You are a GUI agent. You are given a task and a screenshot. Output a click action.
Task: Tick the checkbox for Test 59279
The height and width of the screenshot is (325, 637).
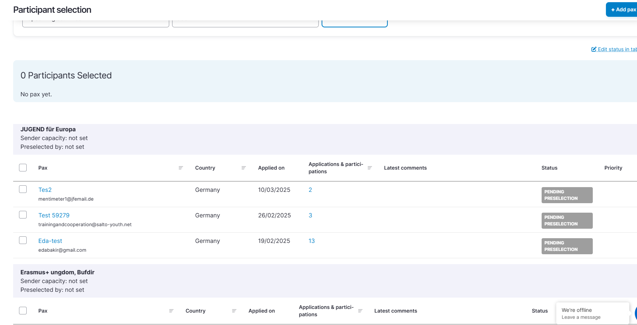[x=23, y=214]
